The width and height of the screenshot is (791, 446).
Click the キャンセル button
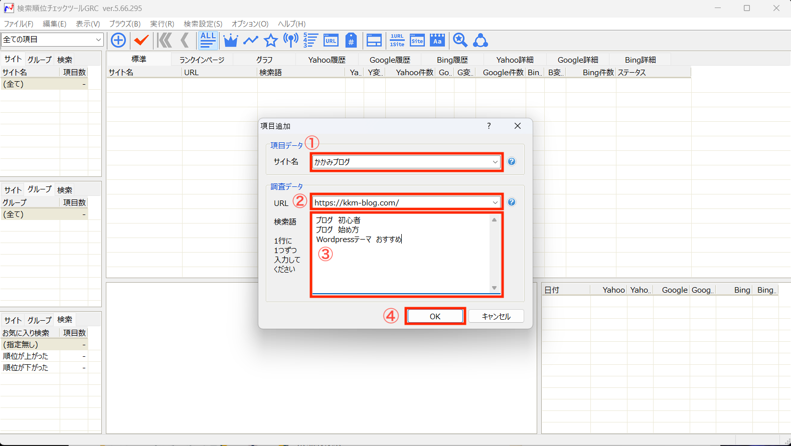[496, 316]
